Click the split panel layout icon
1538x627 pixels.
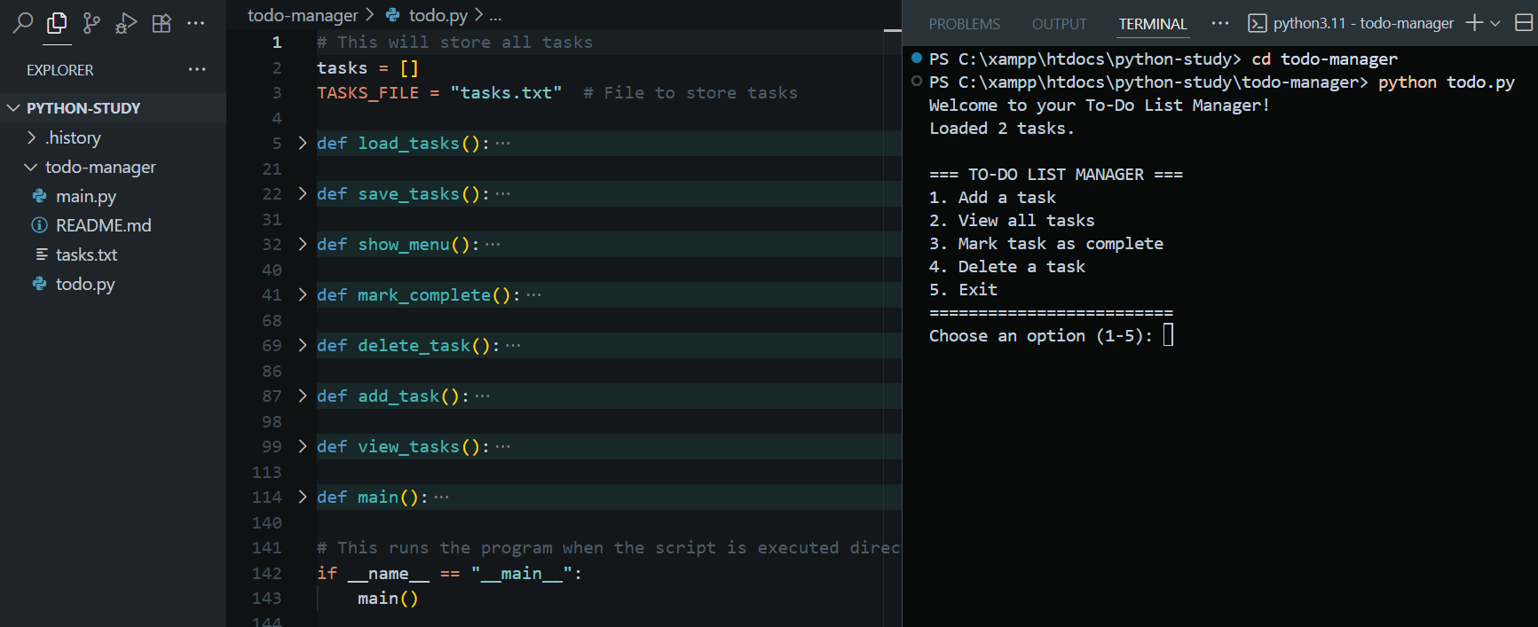[1523, 23]
